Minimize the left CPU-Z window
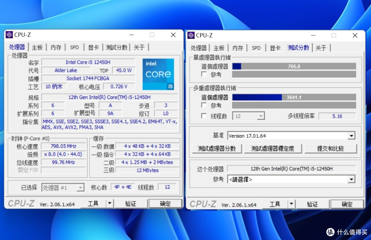The image size is (371, 240). click(x=132, y=35)
